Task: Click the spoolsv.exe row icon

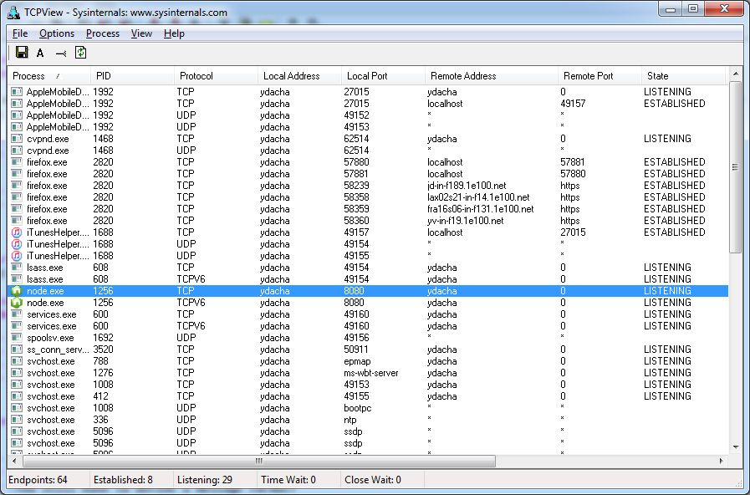Action: (x=17, y=338)
